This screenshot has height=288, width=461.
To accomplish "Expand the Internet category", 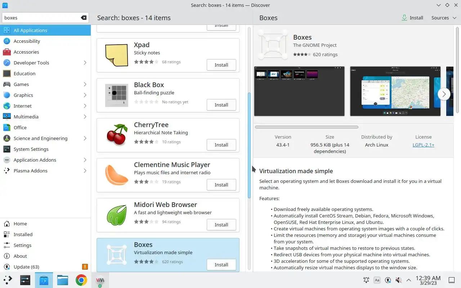I will pyautogui.click(x=85, y=106).
